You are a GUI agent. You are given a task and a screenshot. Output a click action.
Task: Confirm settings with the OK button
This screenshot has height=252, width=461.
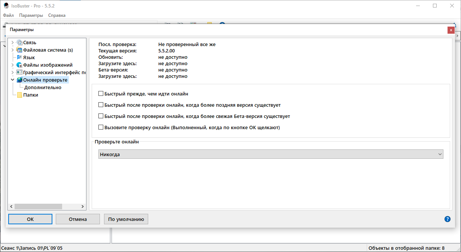coord(30,219)
